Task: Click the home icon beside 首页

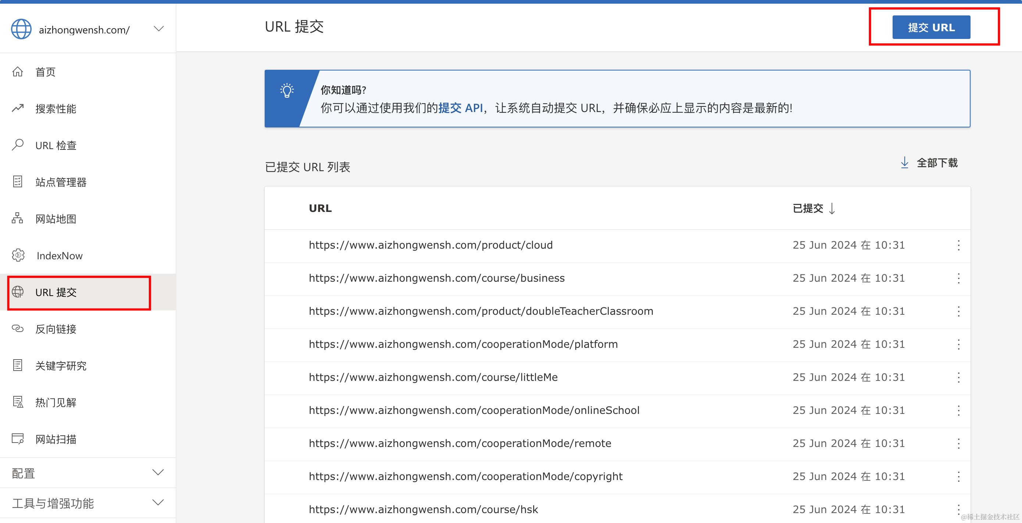Action: [x=17, y=72]
